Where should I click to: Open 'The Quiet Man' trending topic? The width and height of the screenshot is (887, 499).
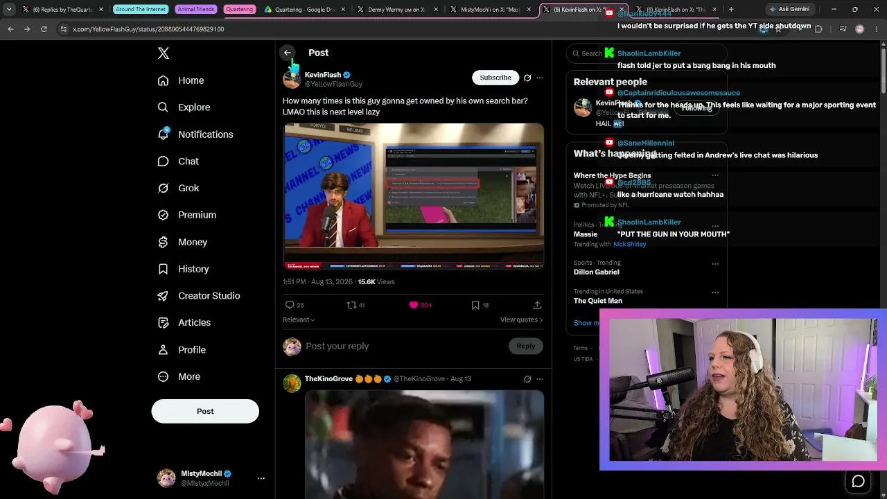coord(598,301)
